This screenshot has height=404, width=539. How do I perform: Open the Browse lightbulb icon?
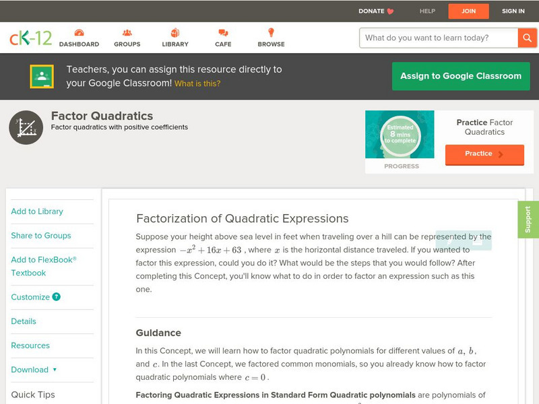coord(272,32)
